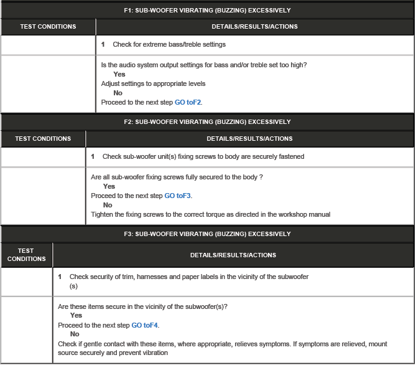Select the F2 sub-woofer vibrating section title

(208, 122)
